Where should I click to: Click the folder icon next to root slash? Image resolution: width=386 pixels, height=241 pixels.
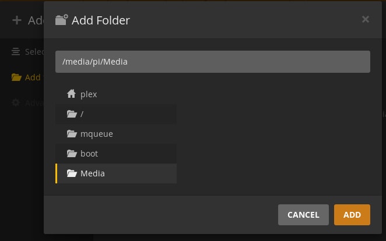(72, 114)
